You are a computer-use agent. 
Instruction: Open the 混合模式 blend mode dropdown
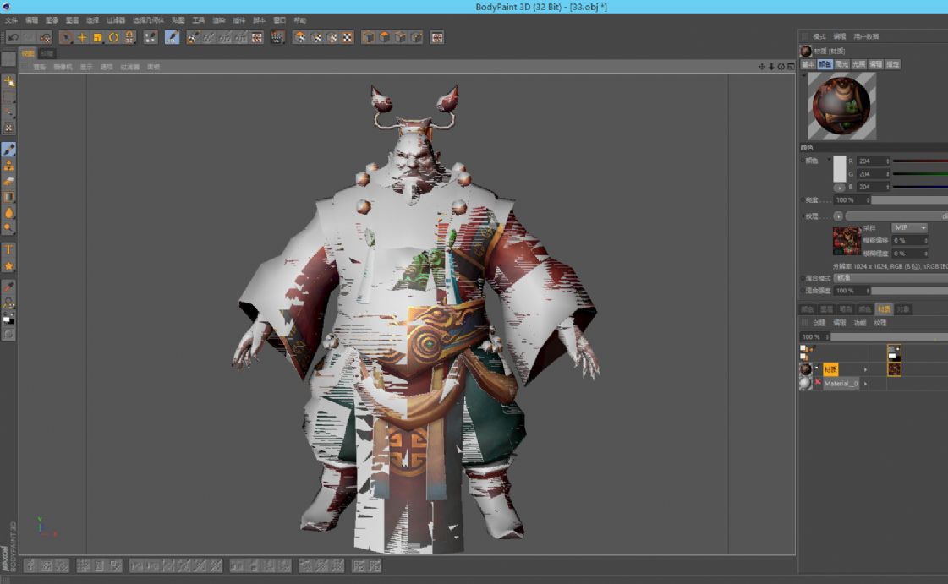pyautogui.click(x=890, y=278)
